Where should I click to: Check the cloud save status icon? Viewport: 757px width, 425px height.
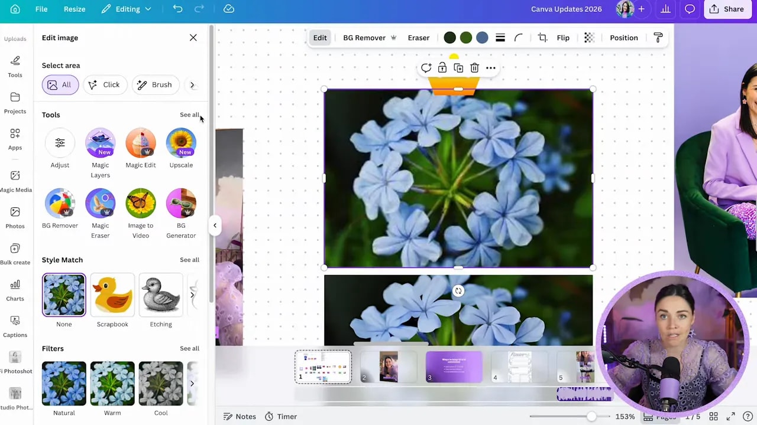point(229,9)
